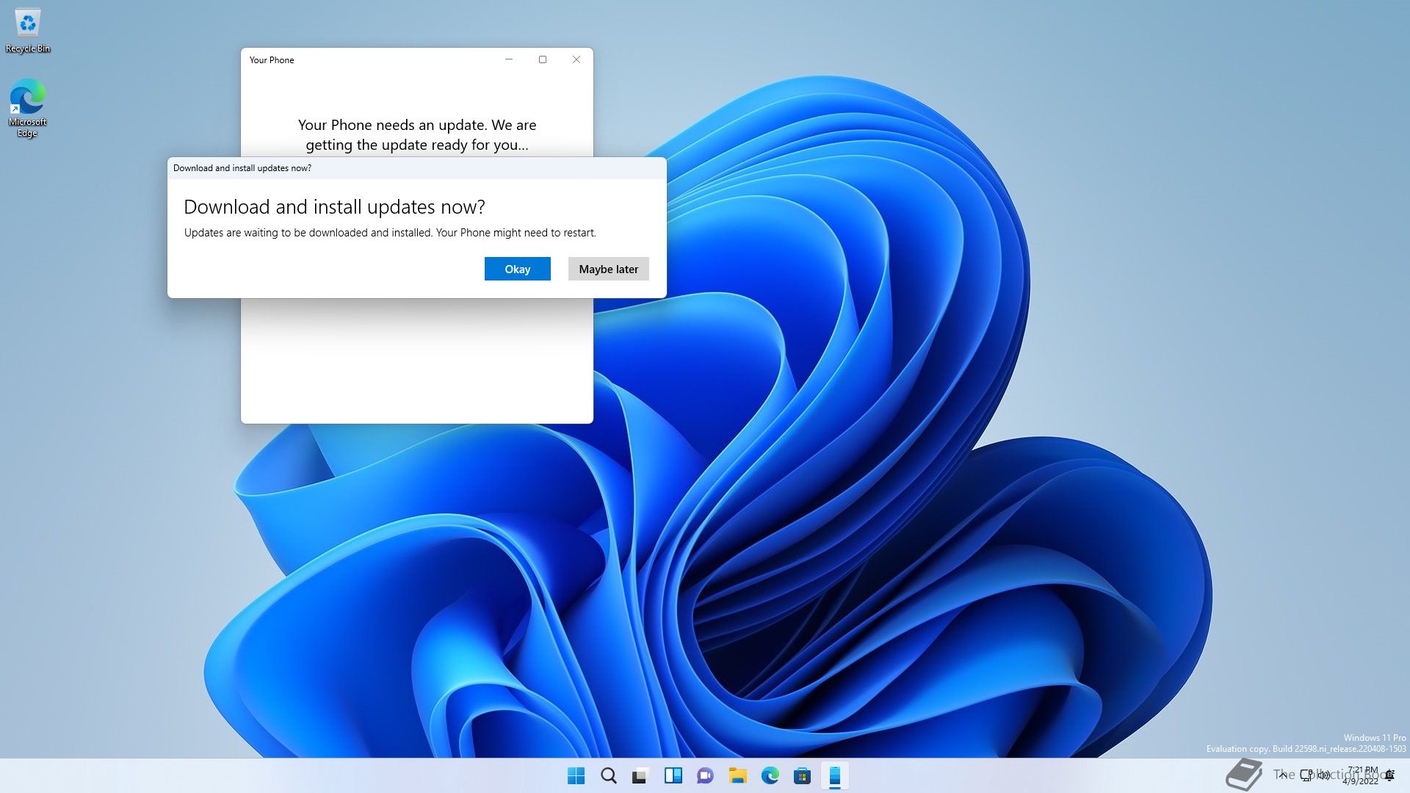Open Task View on the taskbar
Image resolution: width=1410 pixels, height=793 pixels.
click(640, 775)
